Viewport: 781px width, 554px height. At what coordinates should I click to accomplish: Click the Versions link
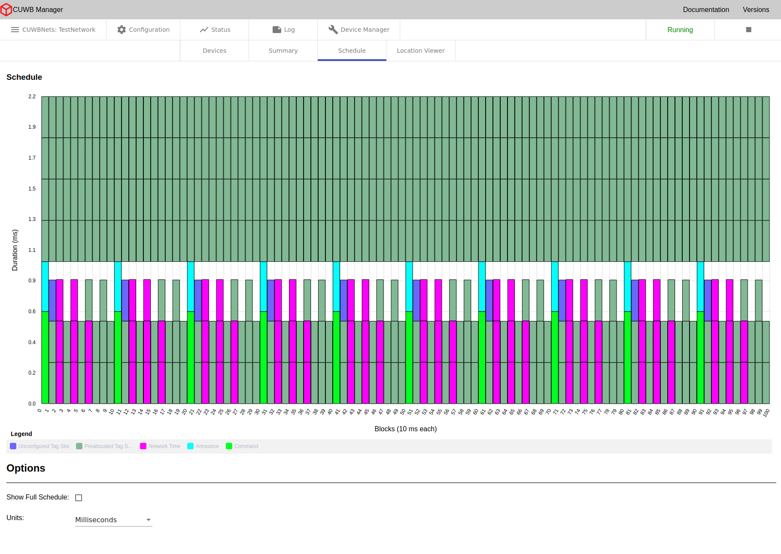click(x=756, y=9)
